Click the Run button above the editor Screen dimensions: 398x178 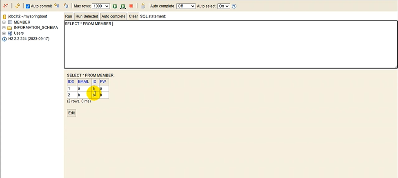[69, 16]
